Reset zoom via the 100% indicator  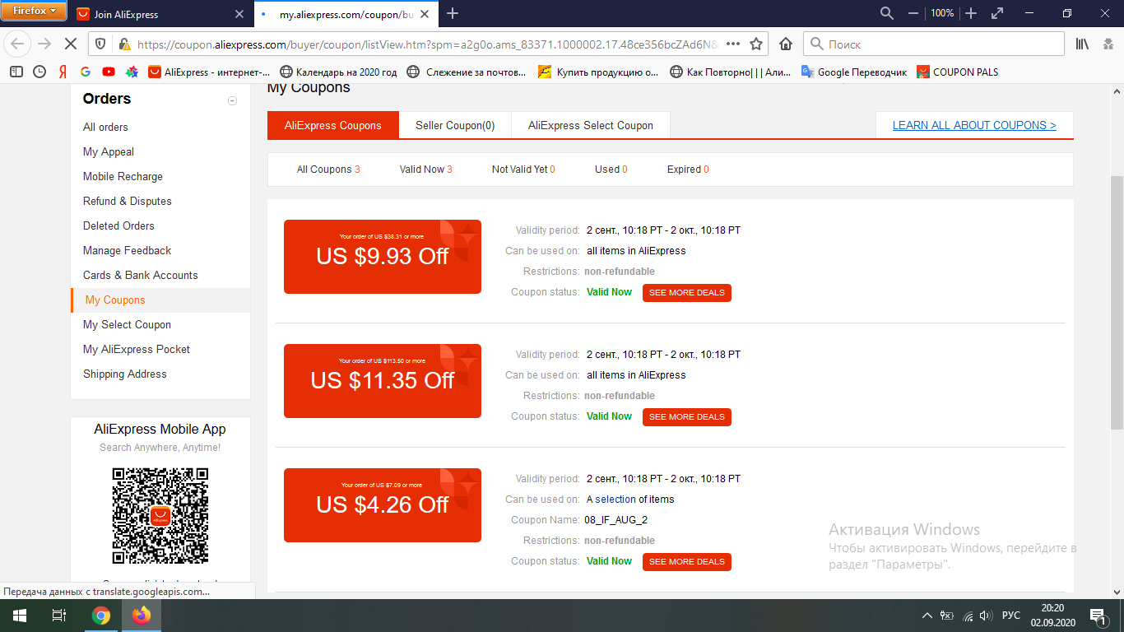click(x=942, y=13)
